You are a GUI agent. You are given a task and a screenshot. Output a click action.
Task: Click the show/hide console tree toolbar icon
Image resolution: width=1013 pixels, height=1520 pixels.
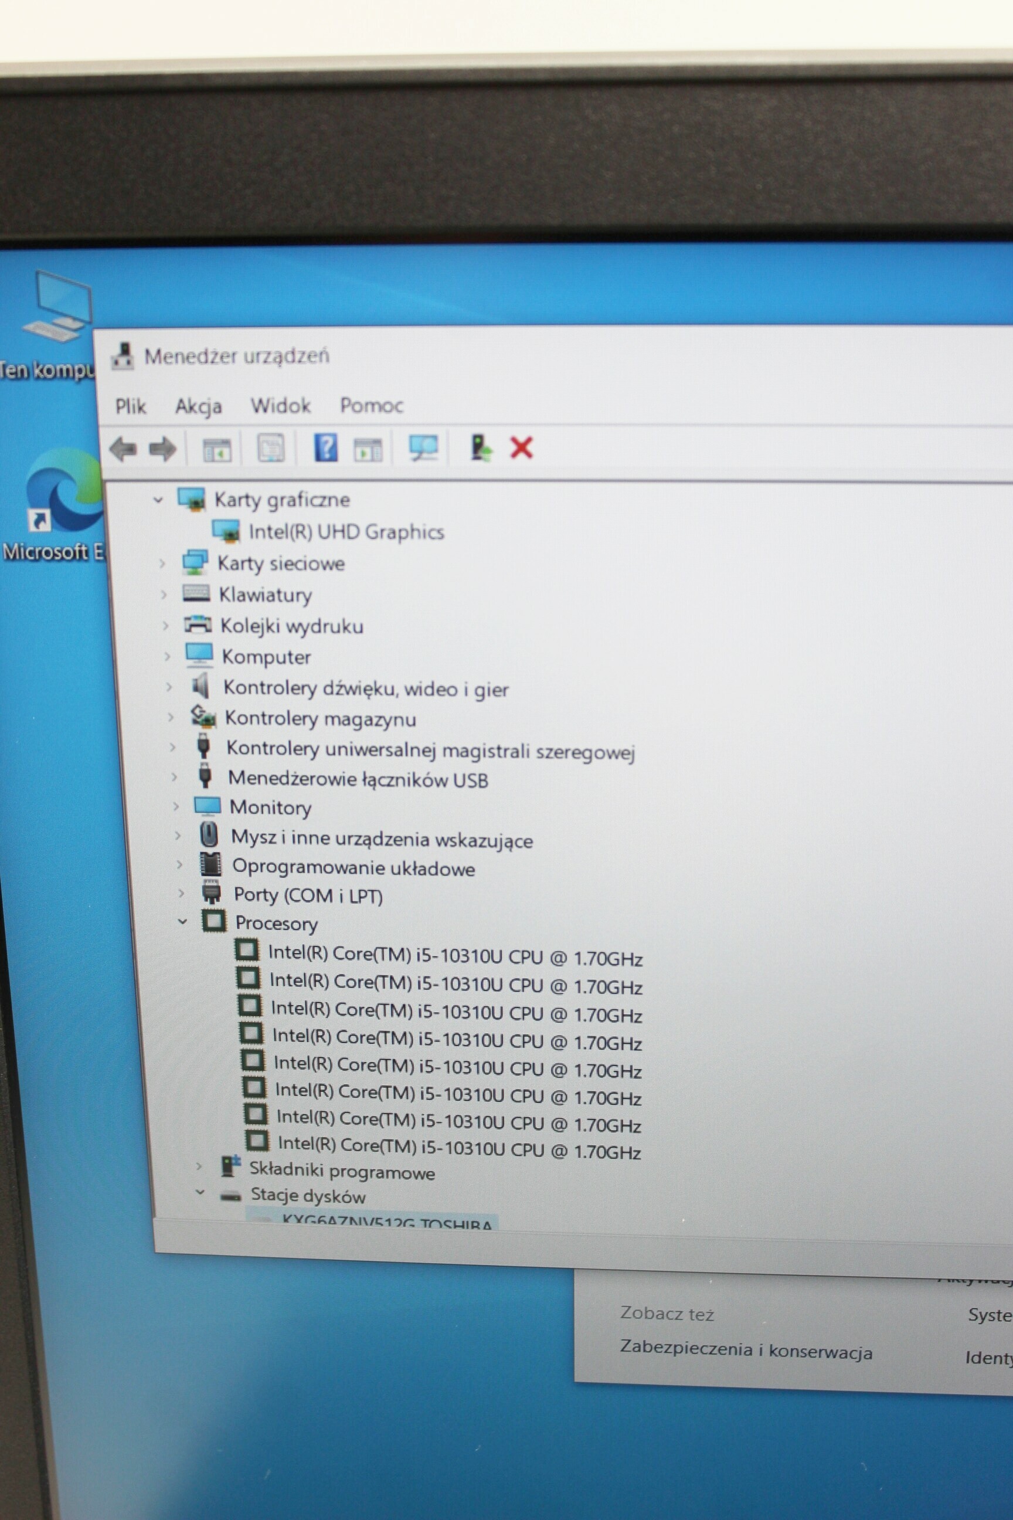pyautogui.click(x=216, y=449)
